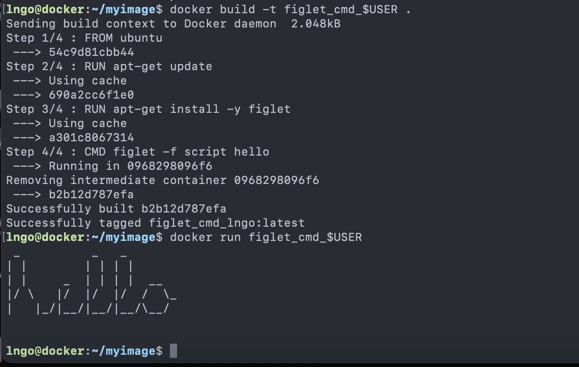Click the "Successfully tagged figlet_cmd_lngo:latest" line
The height and width of the screenshot is (367, 579).
click(x=156, y=223)
